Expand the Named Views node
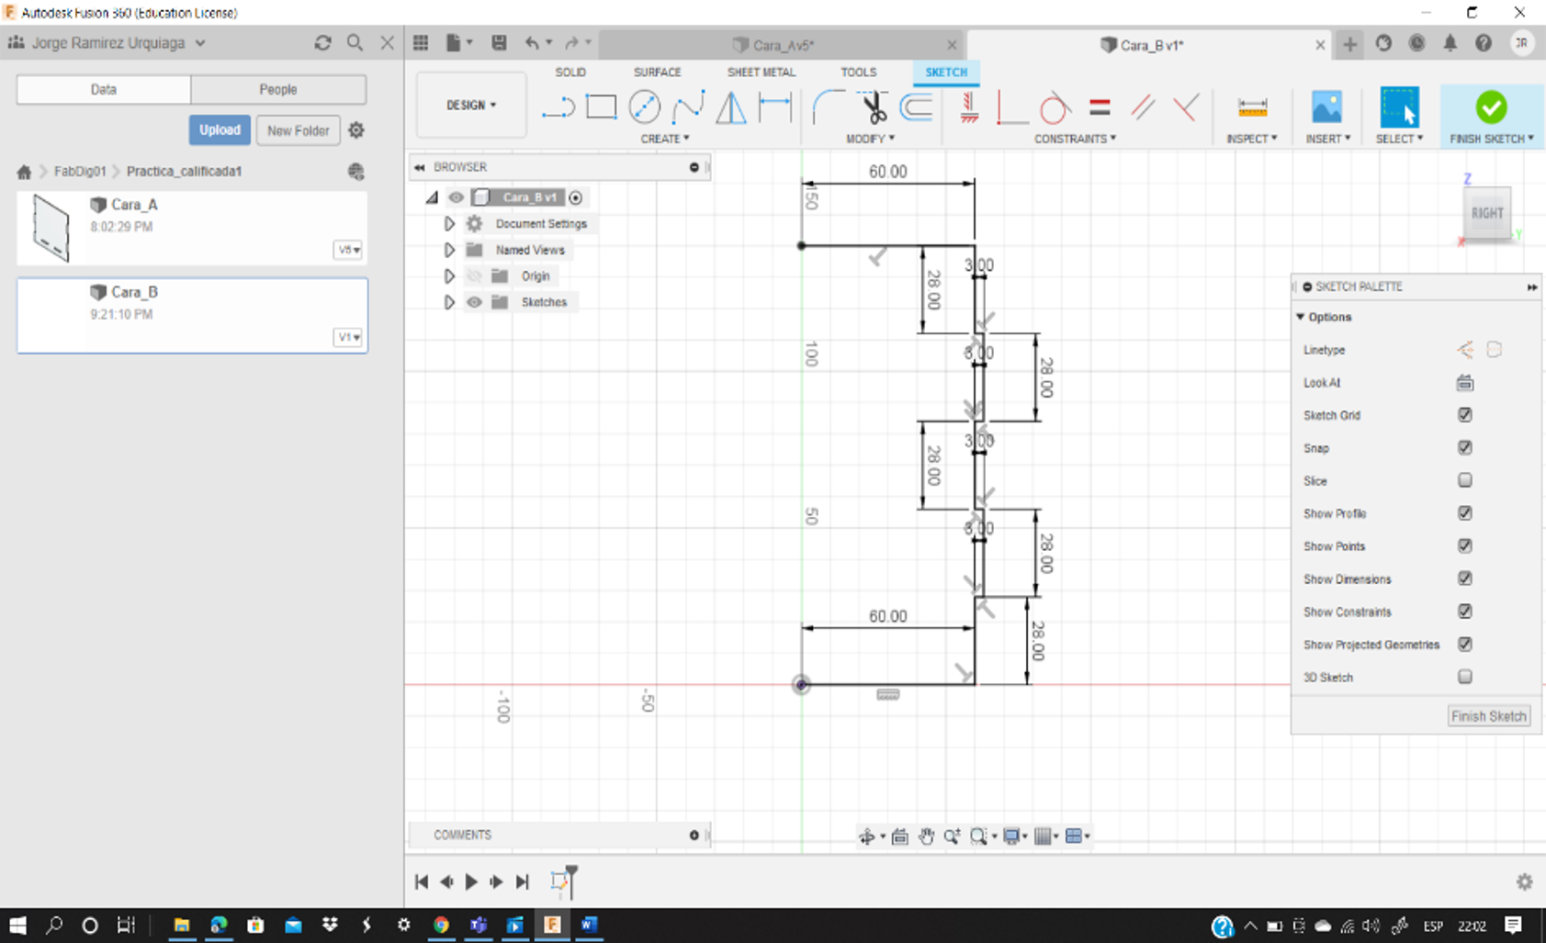The image size is (1546, 943). [x=449, y=250]
